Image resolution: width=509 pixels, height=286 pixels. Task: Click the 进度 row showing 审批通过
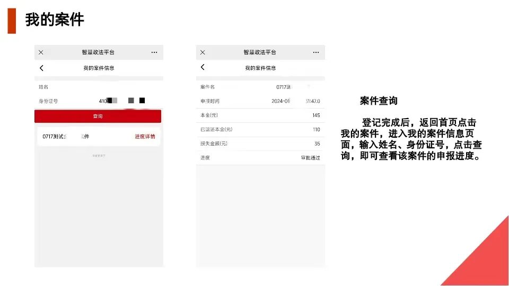(x=260, y=158)
